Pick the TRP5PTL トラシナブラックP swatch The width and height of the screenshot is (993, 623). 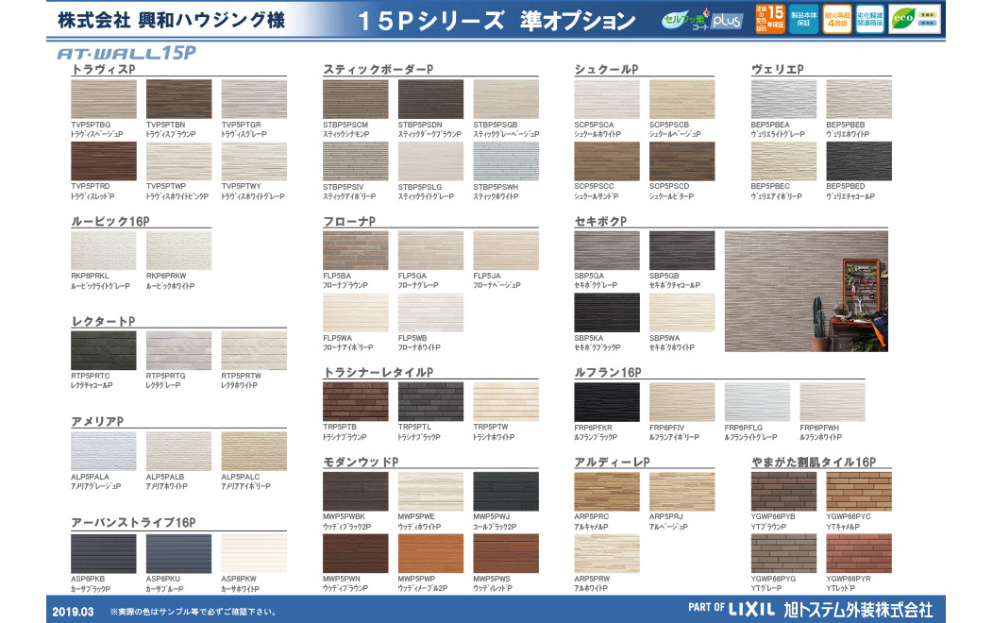(x=430, y=401)
